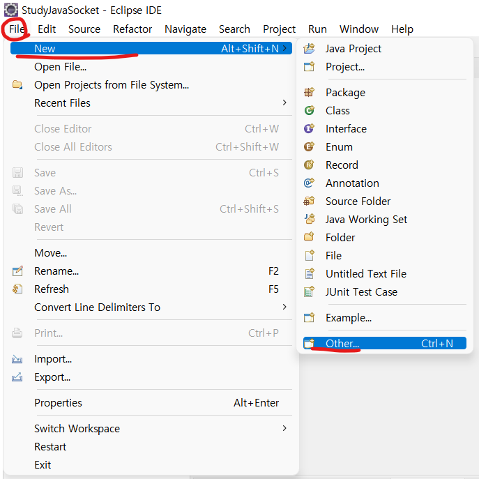Click the Annotation @ icon
The height and width of the screenshot is (479, 479).
tap(309, 183)
